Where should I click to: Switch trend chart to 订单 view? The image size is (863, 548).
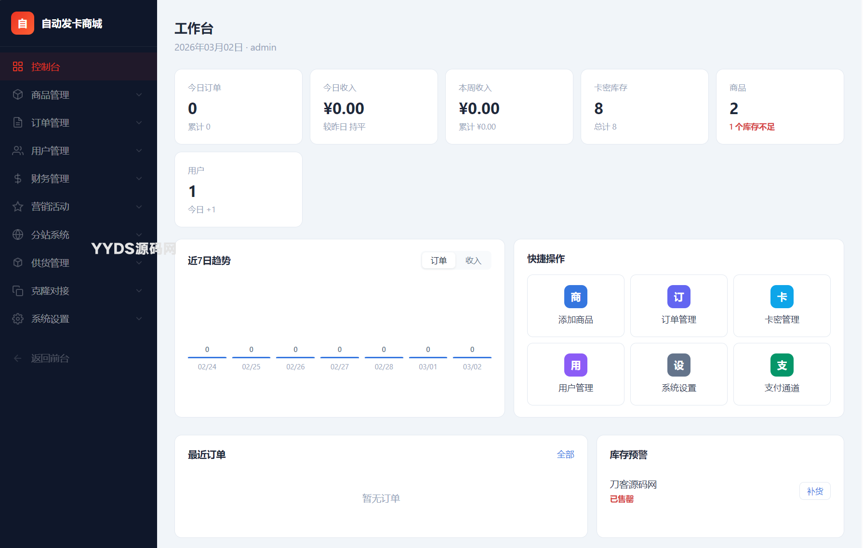tap(438, 261)
